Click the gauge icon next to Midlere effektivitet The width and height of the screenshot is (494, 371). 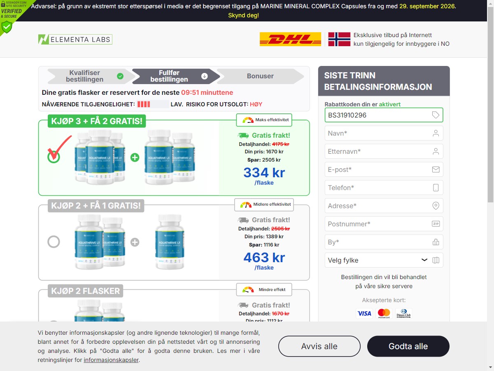(246, 204)
